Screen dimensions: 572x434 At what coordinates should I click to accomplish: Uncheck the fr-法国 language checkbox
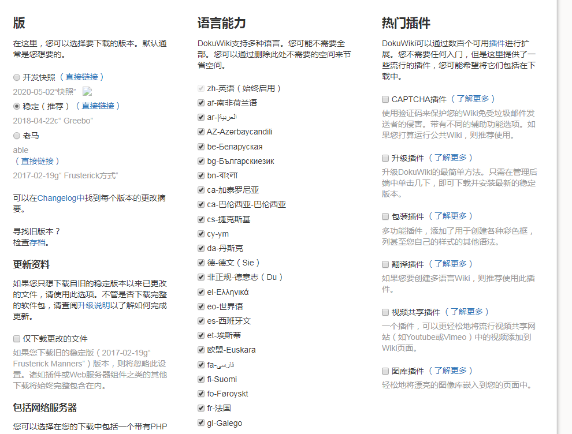click(200, 408)
